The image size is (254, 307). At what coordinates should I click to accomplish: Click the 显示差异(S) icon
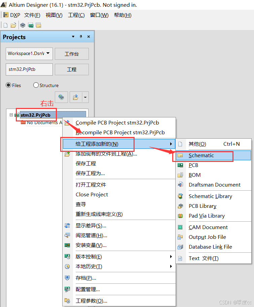67,226
